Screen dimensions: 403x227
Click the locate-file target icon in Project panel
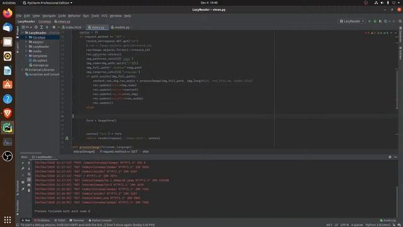[x=36, y=27]
